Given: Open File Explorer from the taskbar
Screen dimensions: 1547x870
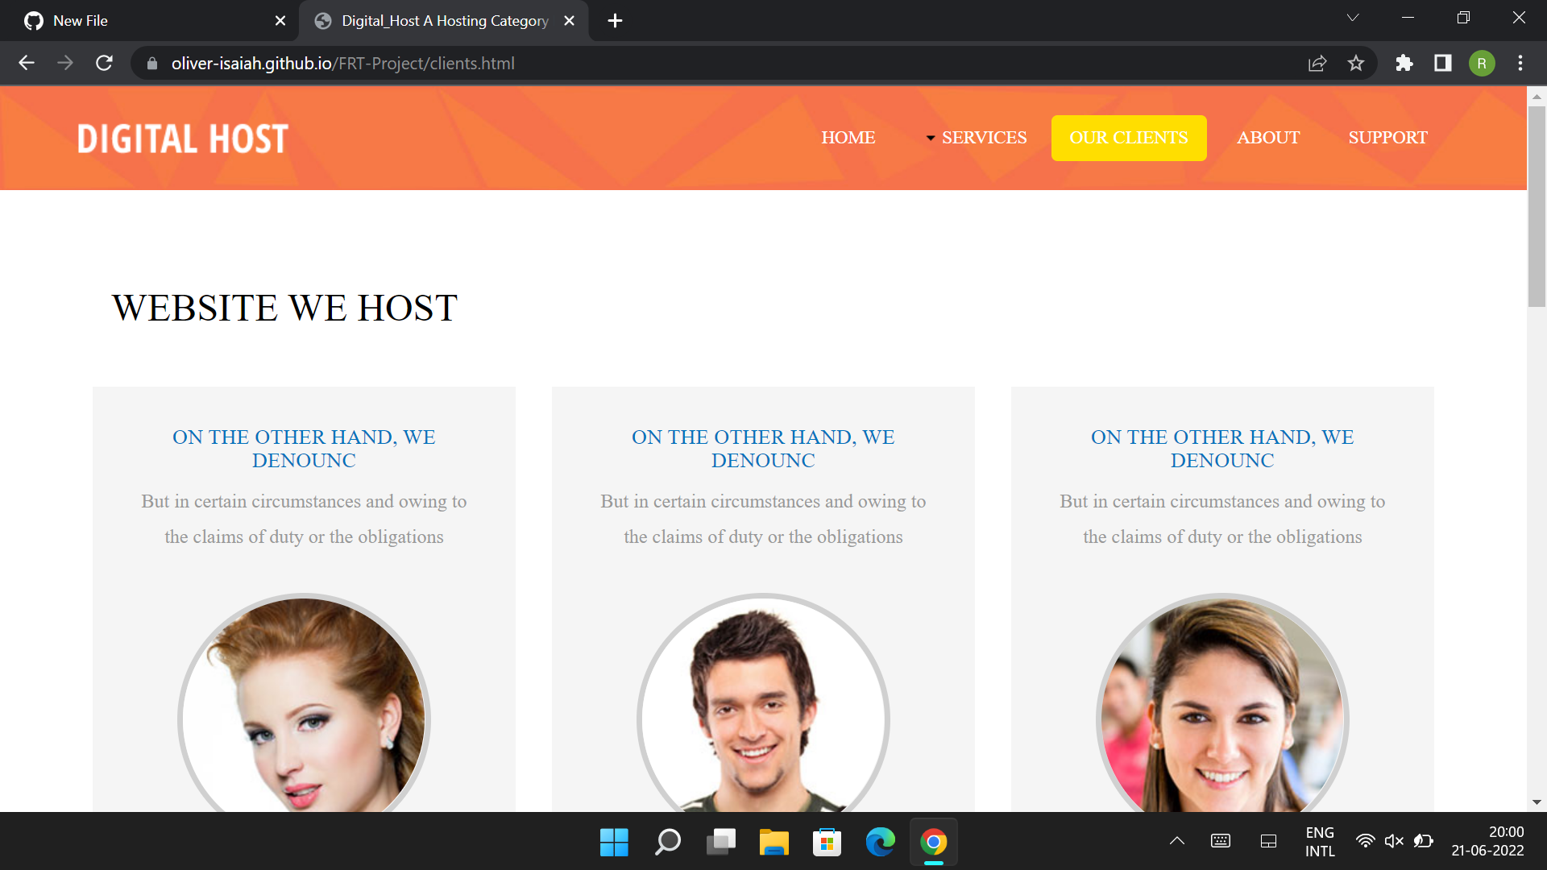Looking at the screenshot, I should pos(773,841).
